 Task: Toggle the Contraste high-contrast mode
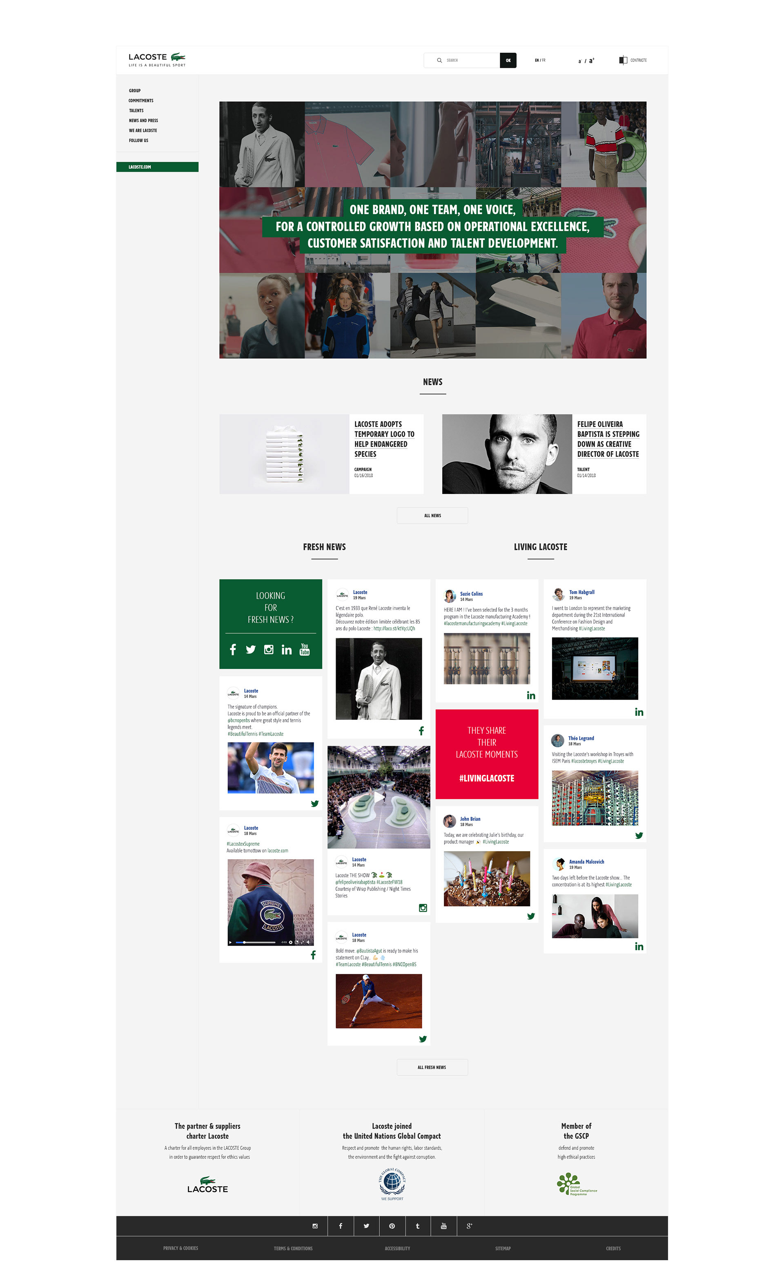(633, 60)
